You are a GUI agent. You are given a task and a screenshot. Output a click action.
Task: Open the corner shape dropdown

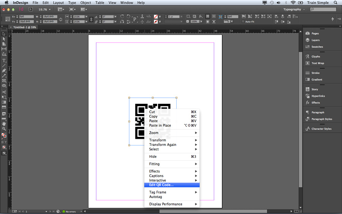click(x=231, y=21)
